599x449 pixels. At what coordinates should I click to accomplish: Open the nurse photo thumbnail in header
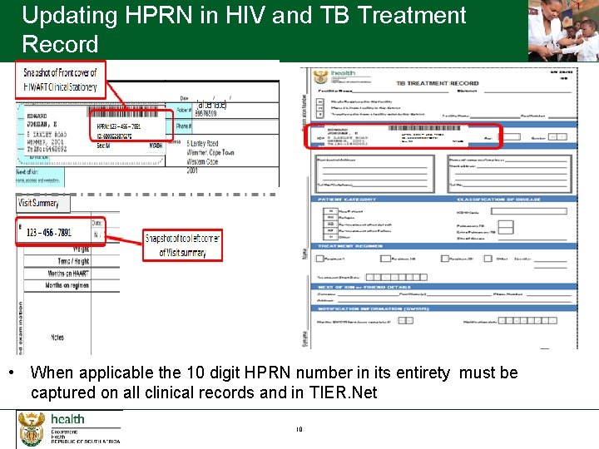563,31
